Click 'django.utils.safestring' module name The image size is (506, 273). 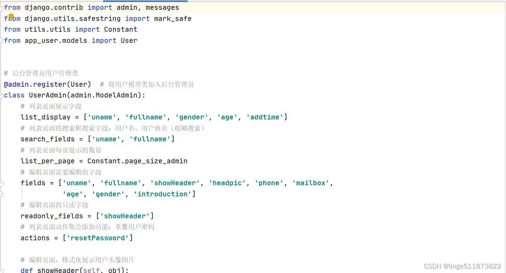73,18
